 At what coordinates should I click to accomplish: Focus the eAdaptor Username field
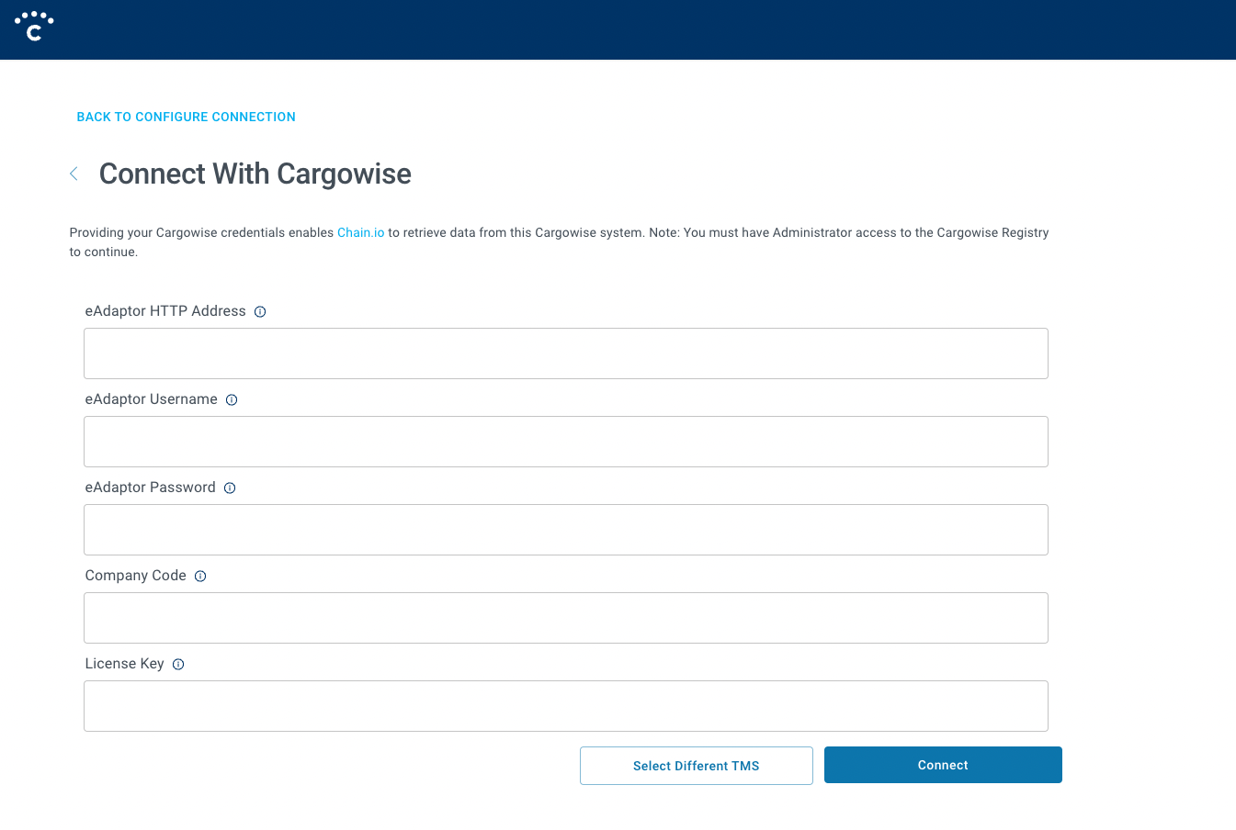tap(566, 442)
